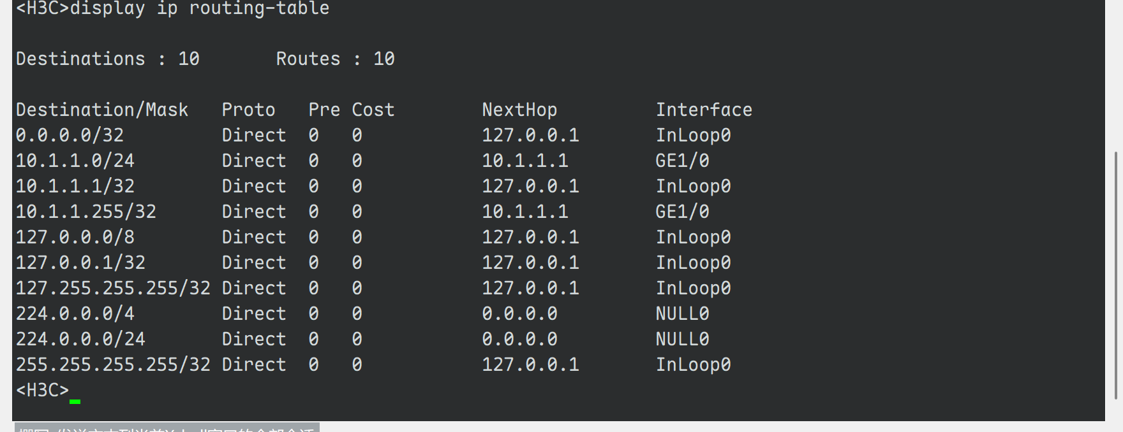This screenshot has height=432, width=1123.
Task: Click the 'display ip routing-table' command text
Action: pyautogui.click(x=199, y=9)
